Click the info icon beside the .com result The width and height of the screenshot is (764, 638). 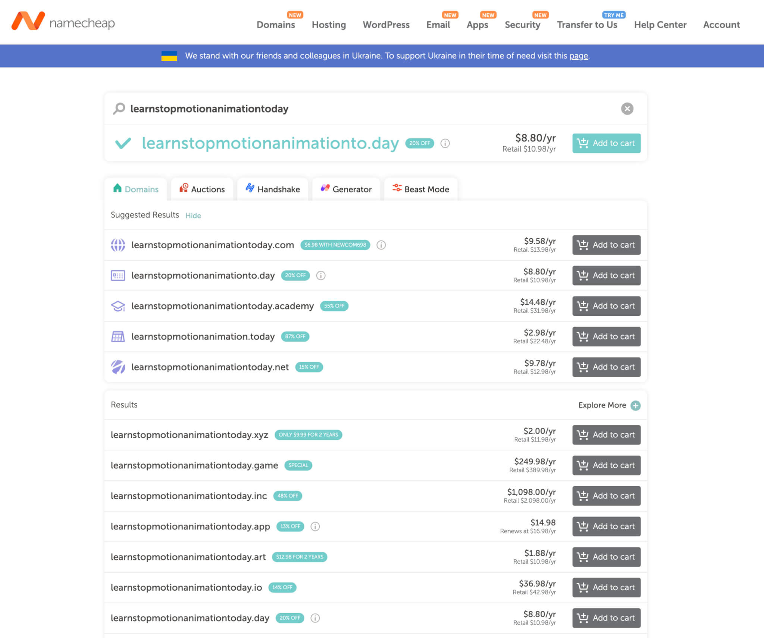coord(381,245)
